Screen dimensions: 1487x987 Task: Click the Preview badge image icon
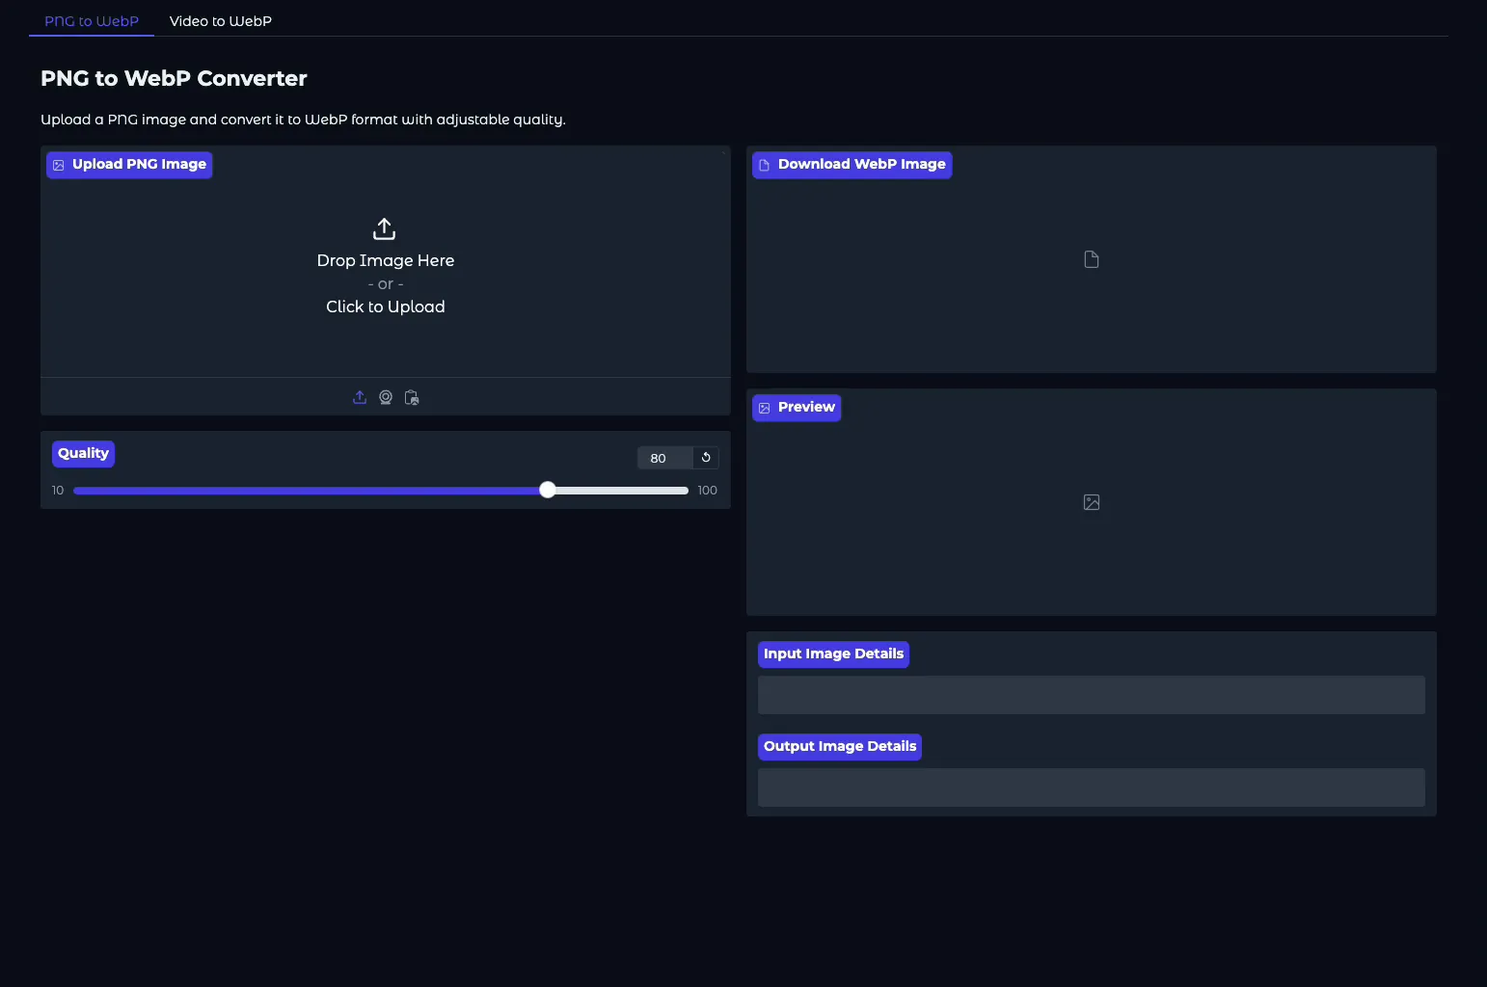point(763,407)
